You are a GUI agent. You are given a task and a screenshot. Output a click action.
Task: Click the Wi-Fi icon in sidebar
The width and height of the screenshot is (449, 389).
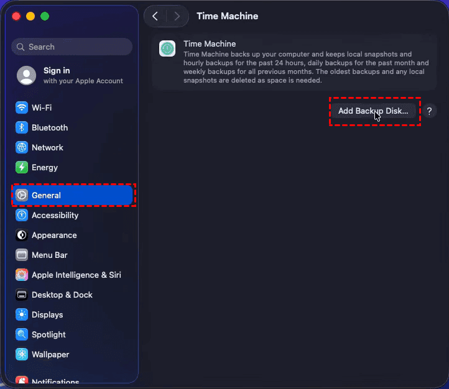pos(22,108)
